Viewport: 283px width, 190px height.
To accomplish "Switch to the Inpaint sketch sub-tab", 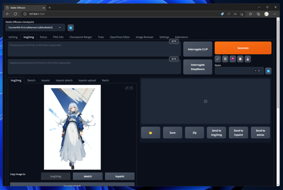I will tap(64, 81).
